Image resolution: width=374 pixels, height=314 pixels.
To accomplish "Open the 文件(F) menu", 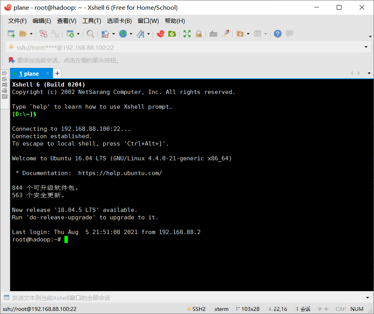I will pyautogui.click(x=17, y=21).
